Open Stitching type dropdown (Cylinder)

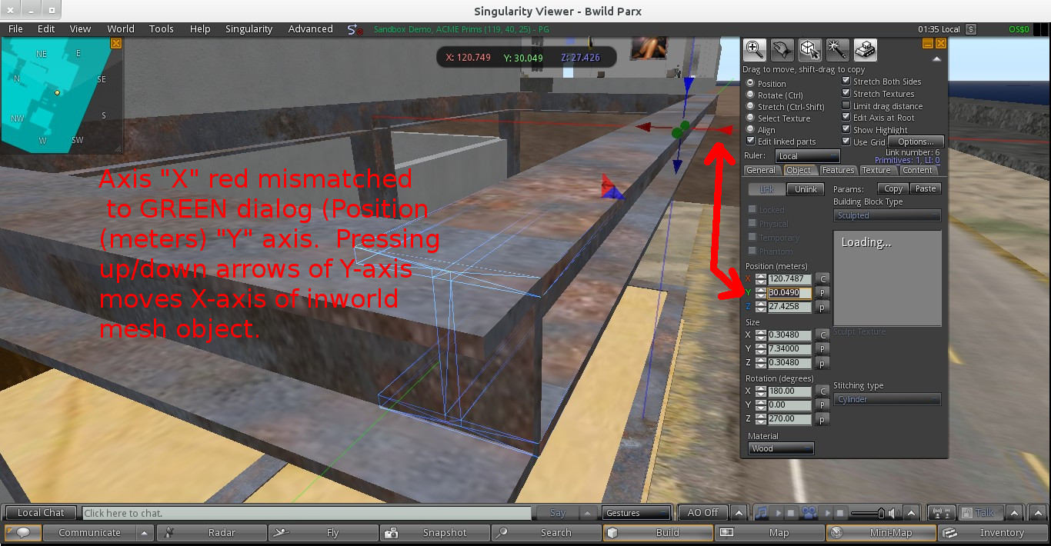pyautogui.click(x=887, y=399)
